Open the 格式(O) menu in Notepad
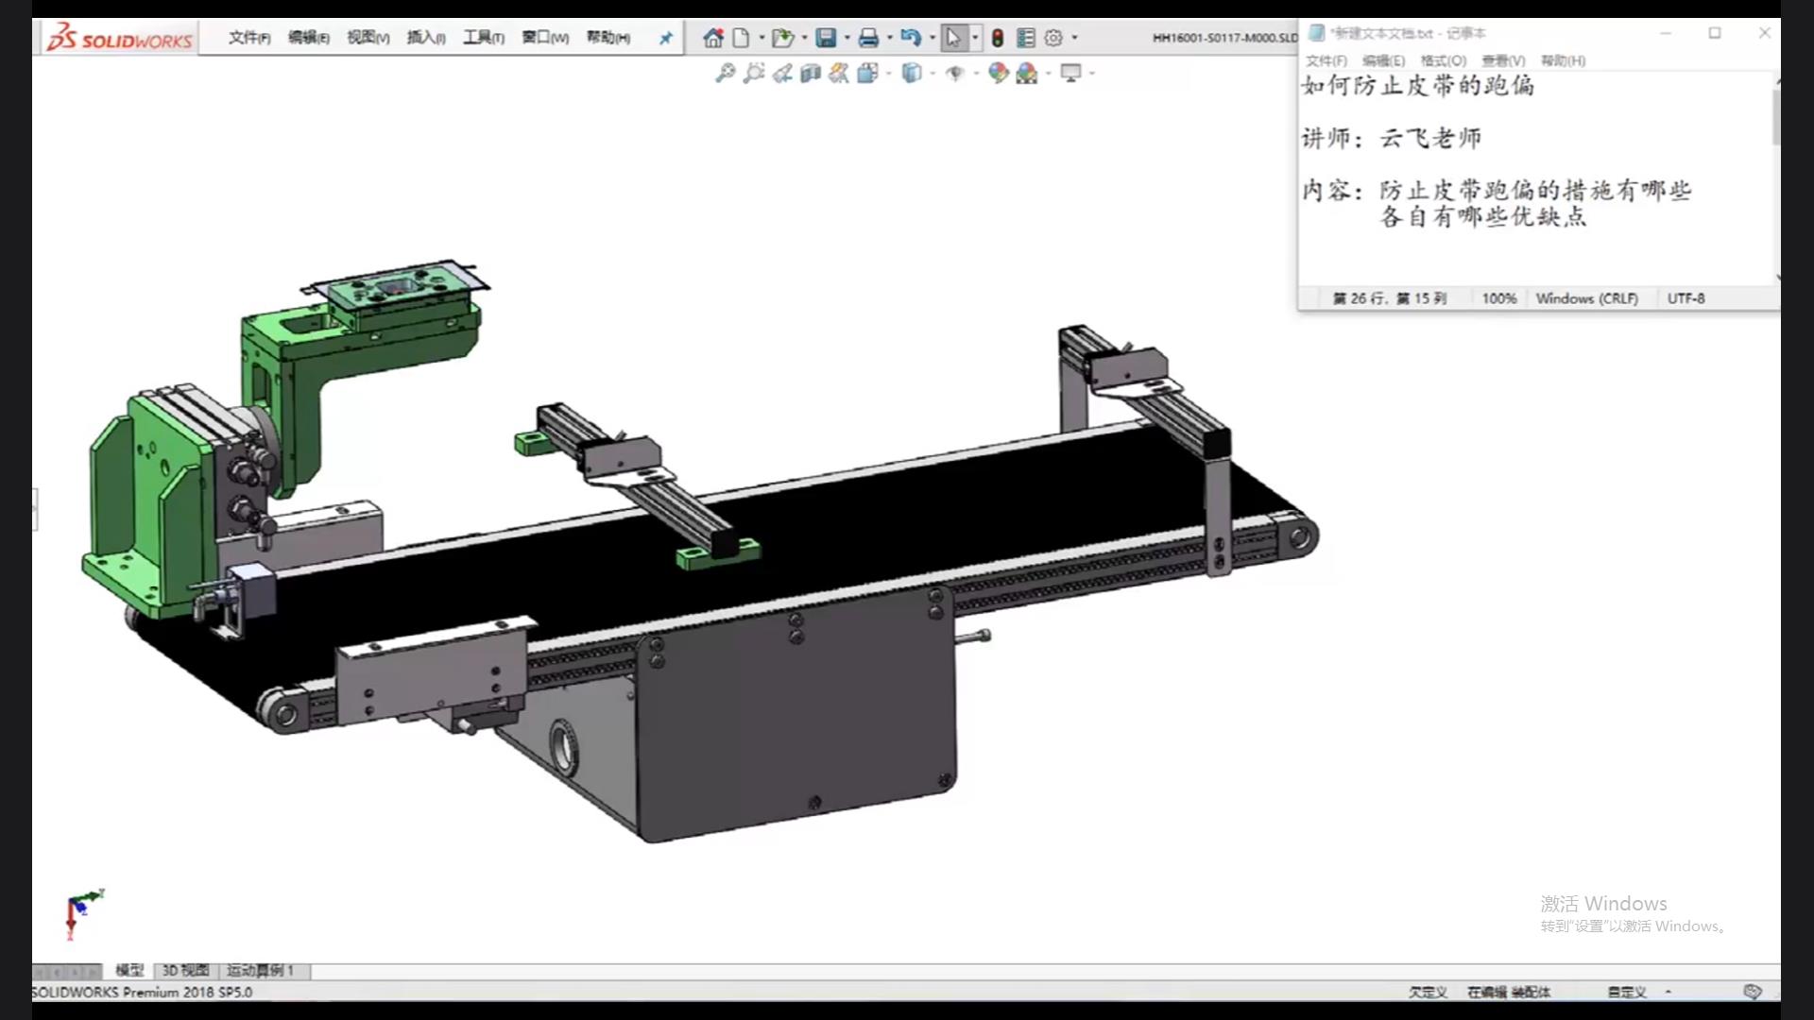 click(x=1443, y=60)
